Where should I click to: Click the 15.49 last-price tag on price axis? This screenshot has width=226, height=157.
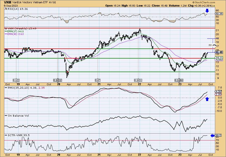pos(219,52)
